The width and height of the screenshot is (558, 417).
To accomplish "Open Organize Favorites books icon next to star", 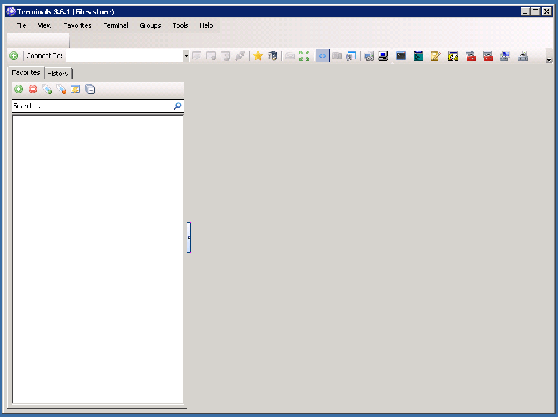I will pyautogui.click(x=272, y=56).
